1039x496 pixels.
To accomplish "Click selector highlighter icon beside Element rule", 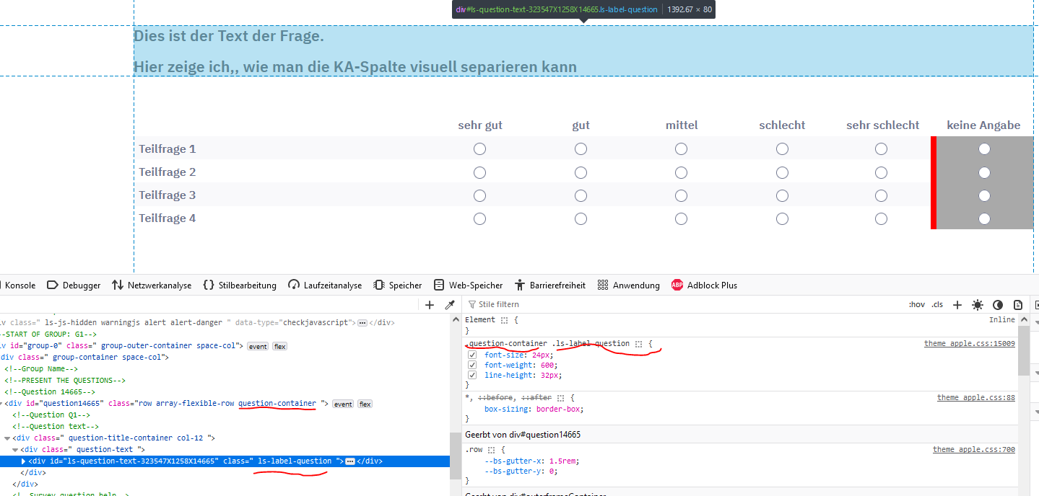I will pos(505,320).
